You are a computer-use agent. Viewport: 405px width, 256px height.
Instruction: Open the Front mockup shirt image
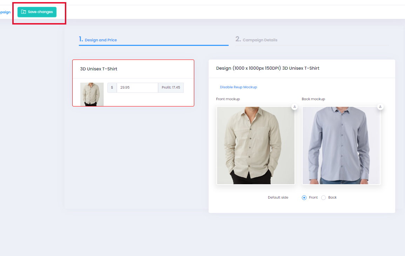[x=256, y=146]
